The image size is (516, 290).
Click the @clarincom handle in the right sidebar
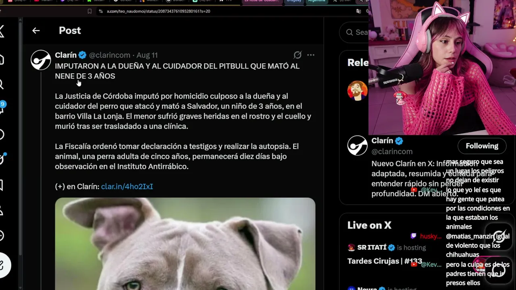click(x=392, y=151)
